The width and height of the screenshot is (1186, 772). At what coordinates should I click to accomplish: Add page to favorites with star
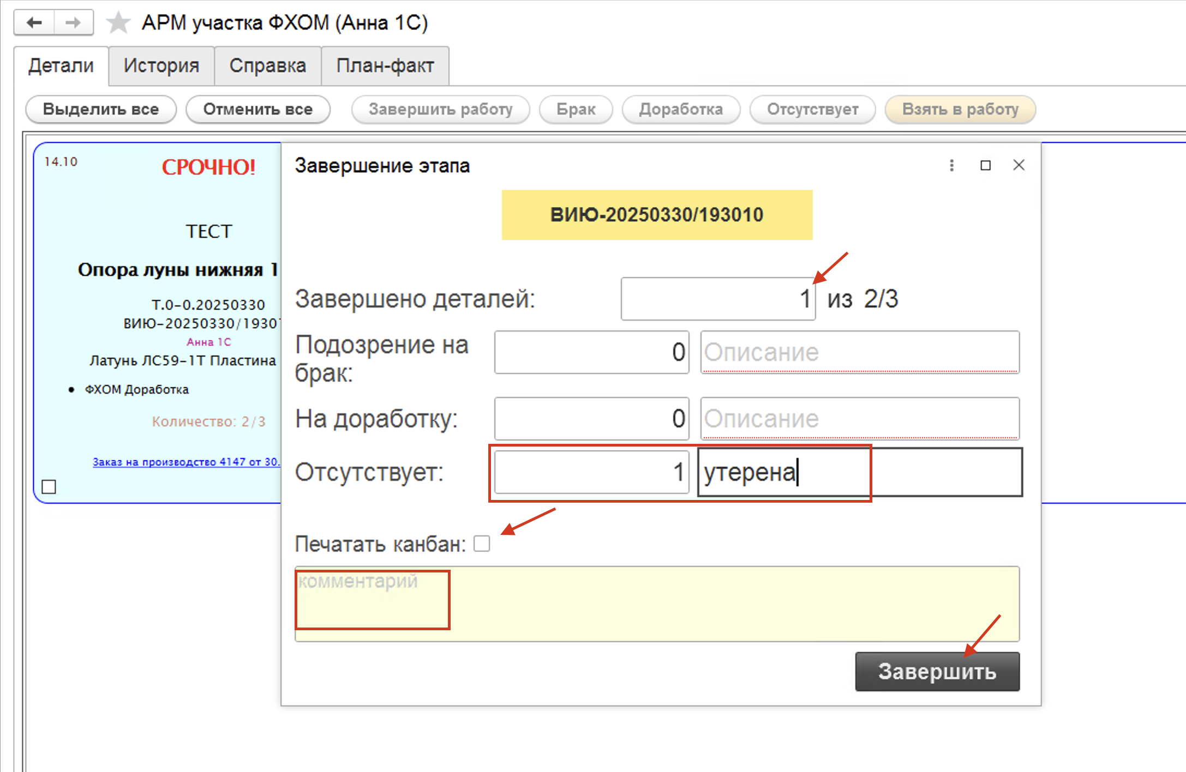coord(118,23)
